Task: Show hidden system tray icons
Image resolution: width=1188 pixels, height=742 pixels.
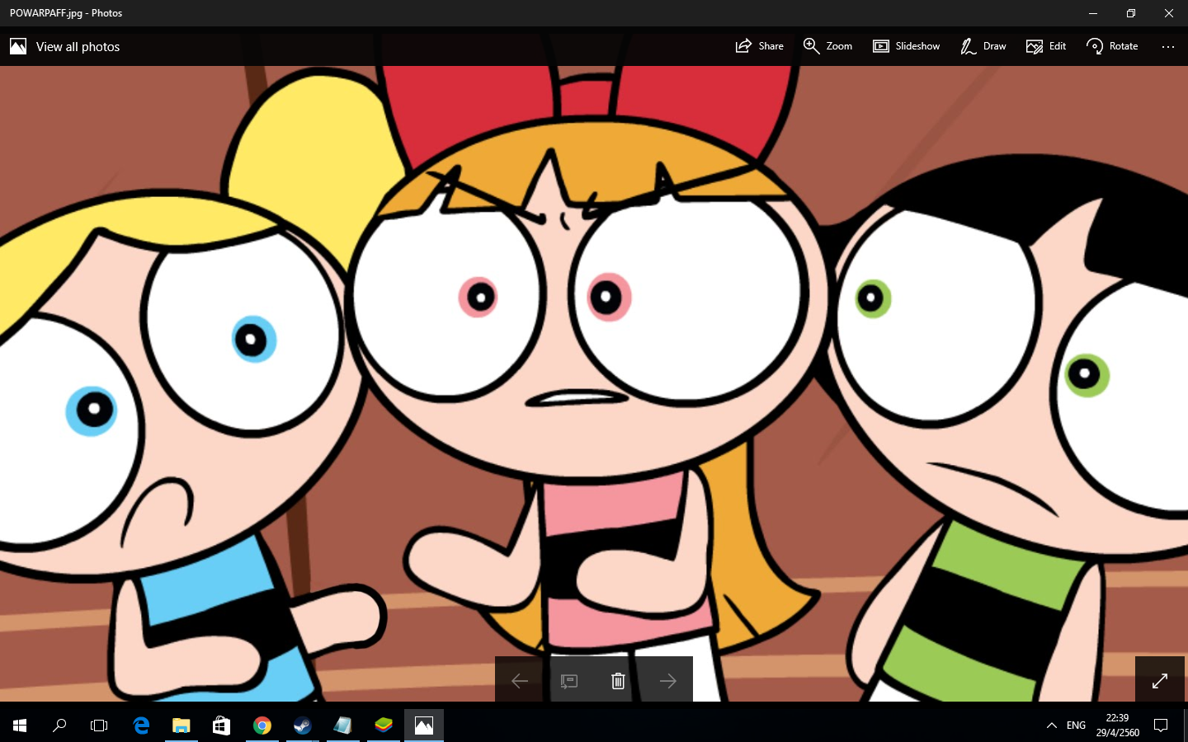Action: (1051, 726)
